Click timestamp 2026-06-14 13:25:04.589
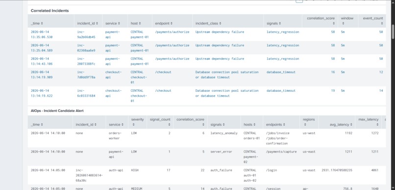Viewport: 395px width, 190px height. (x=42, y=48)
